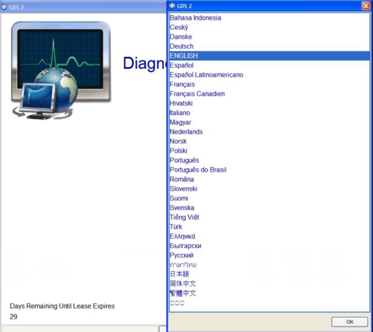Click Days Remaining Until Lease Expires text
Image resolution: width=373 pixels, height=332 pixels.
[62, 306]
